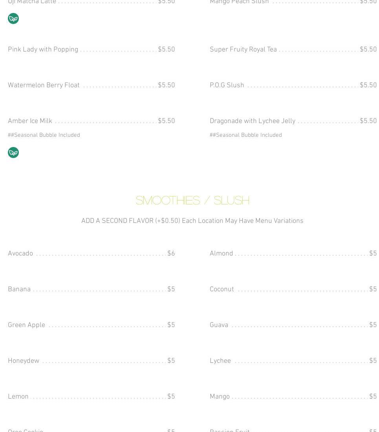Viewport: 379px width, 432px height.
Task: Select the Avocado smoothie
Action: coord(20,254)
